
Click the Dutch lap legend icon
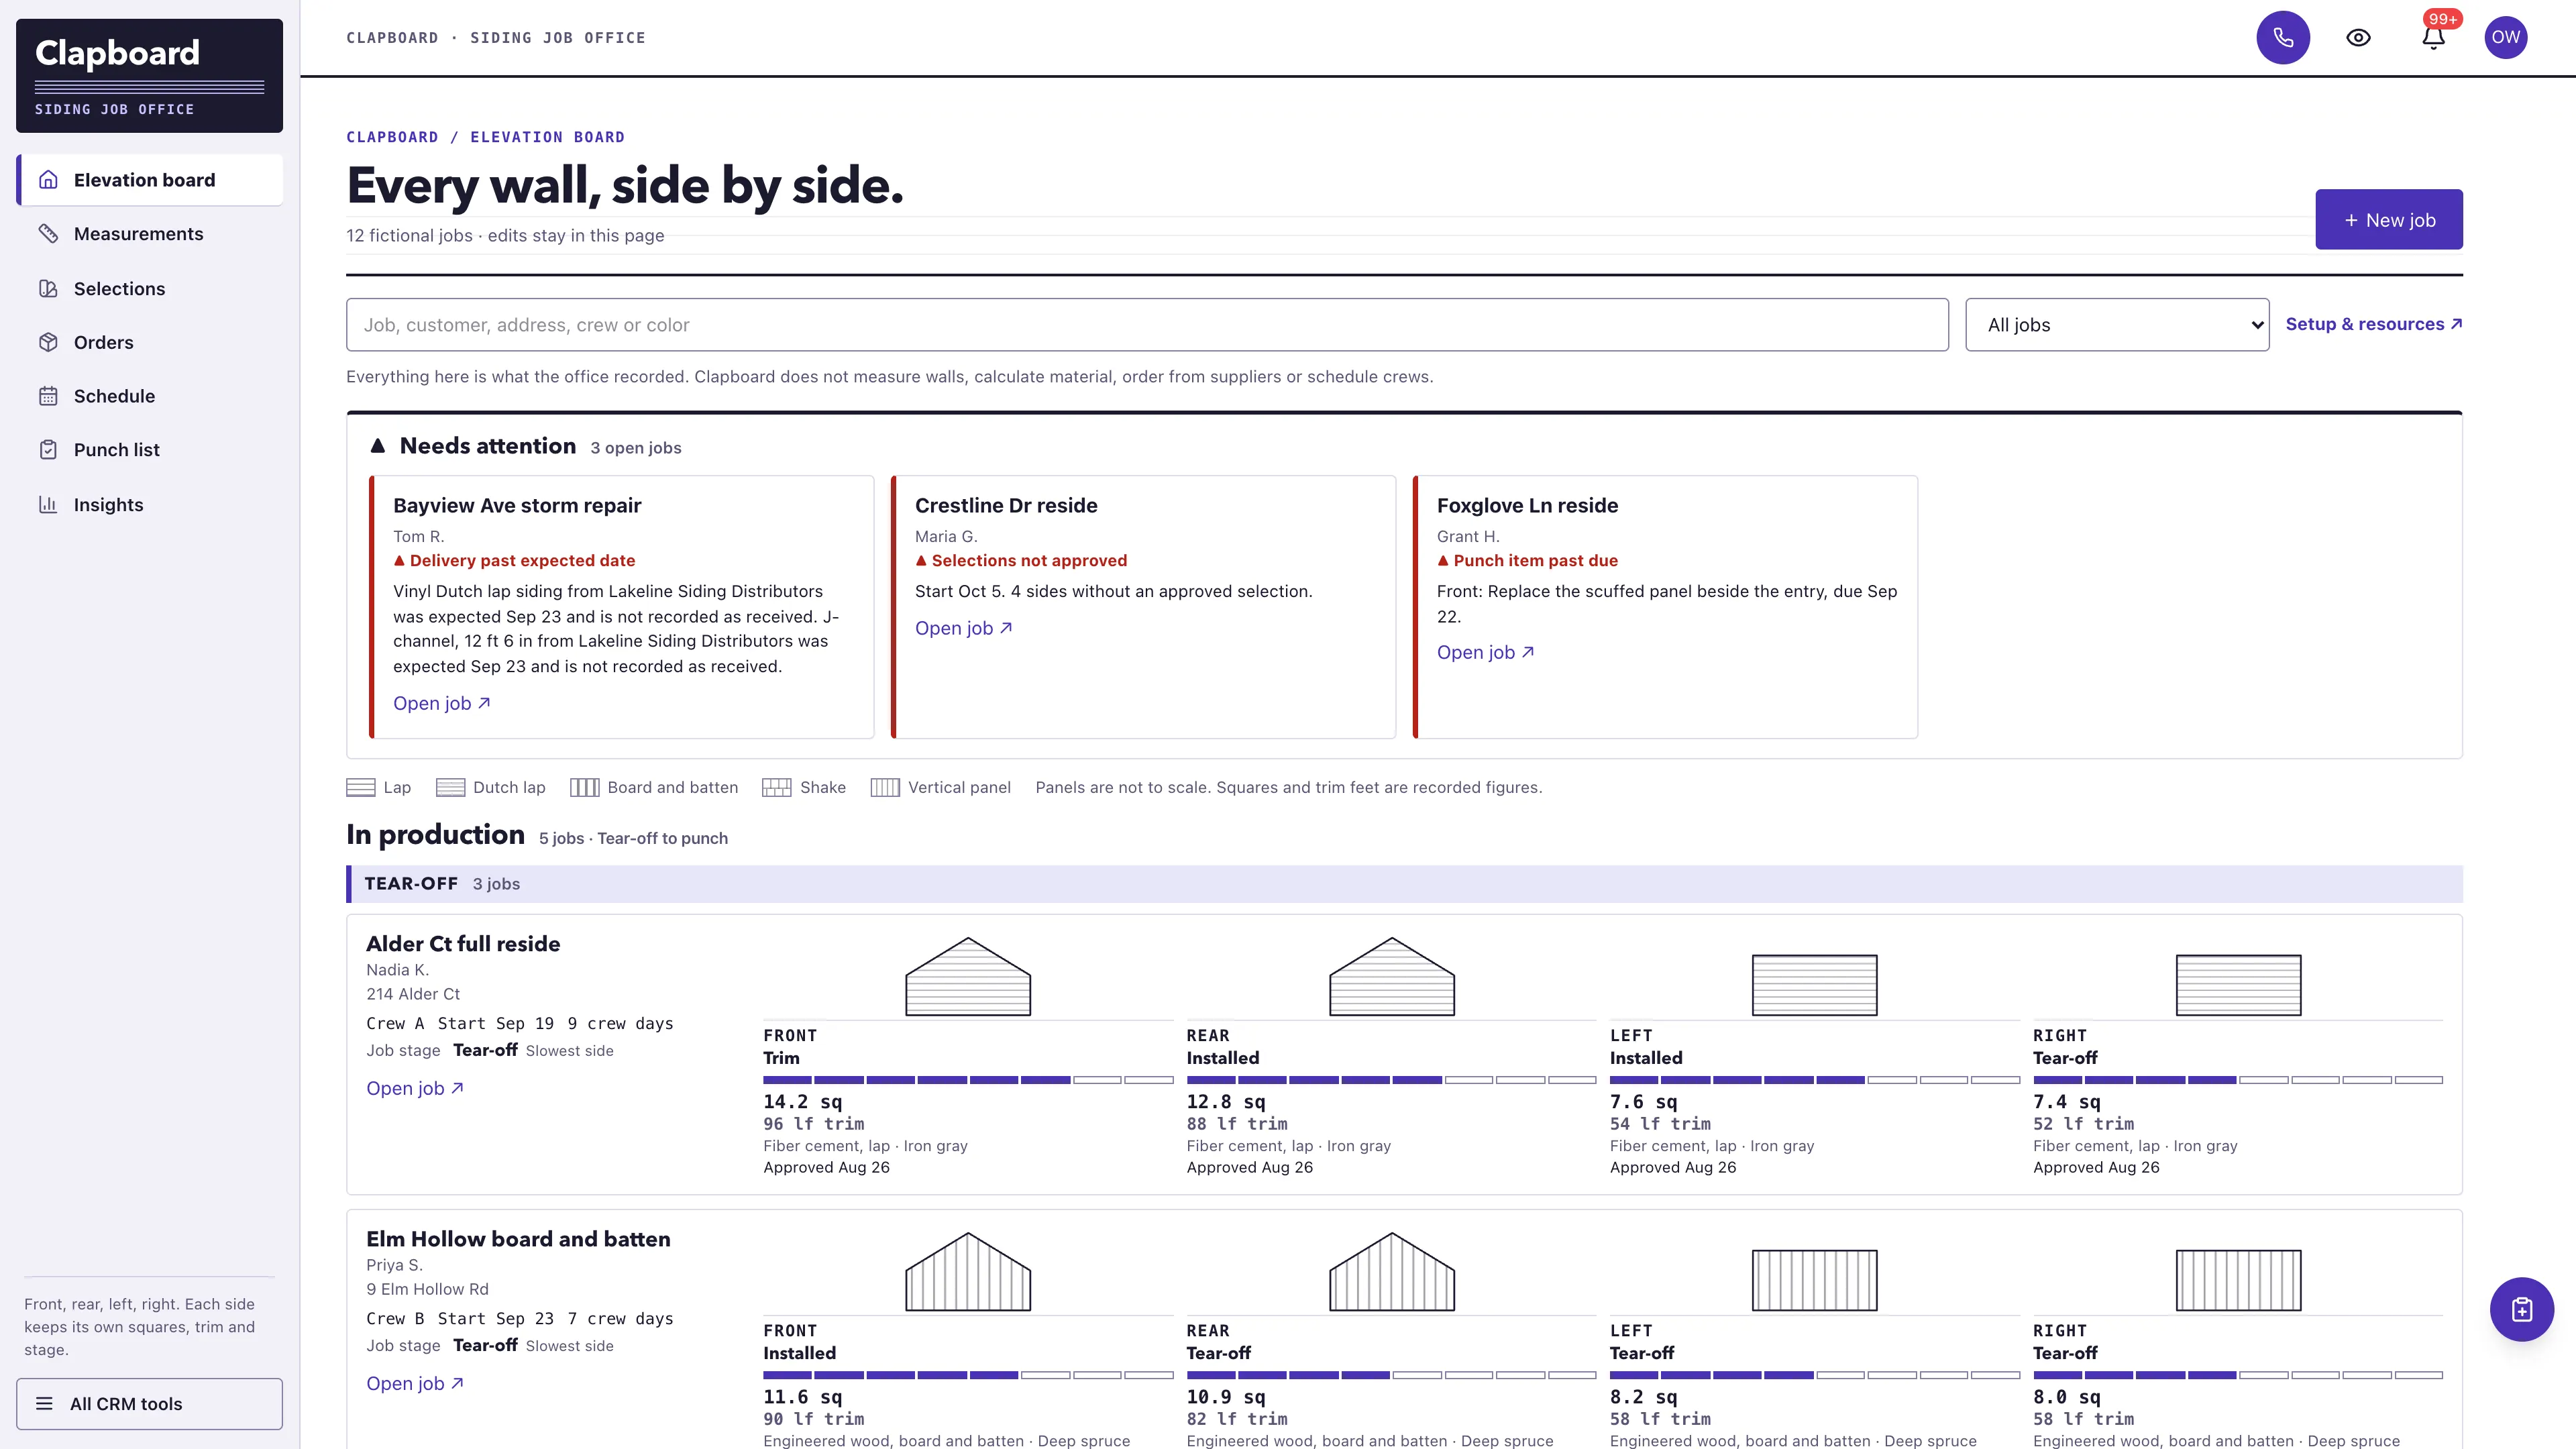pos(450,787)
